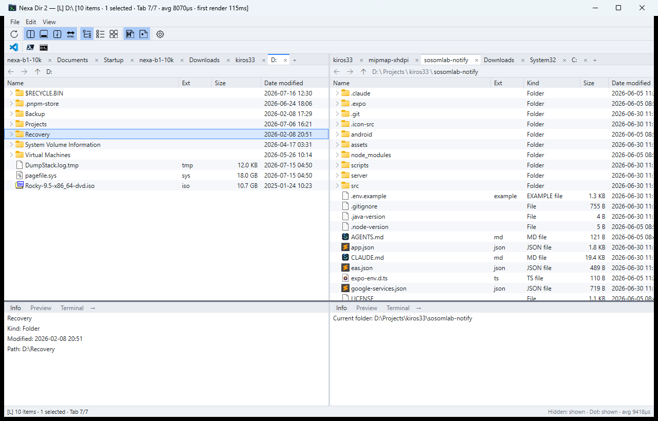Toggle dual-pane layout

coord(30,34)
